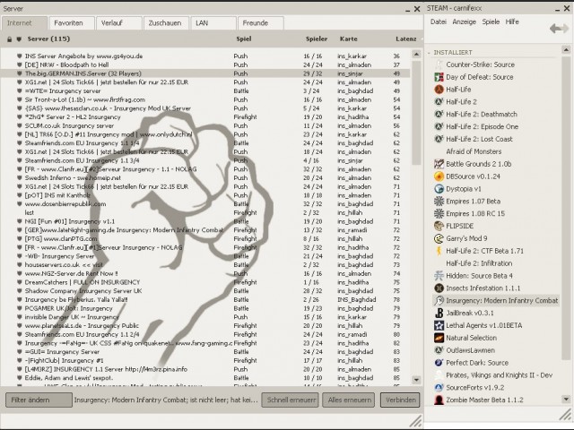Image resolution: width=574 pixels, height=430 pixels.
Task: Click the Verbinden button
Action: [x=399, y=400]
